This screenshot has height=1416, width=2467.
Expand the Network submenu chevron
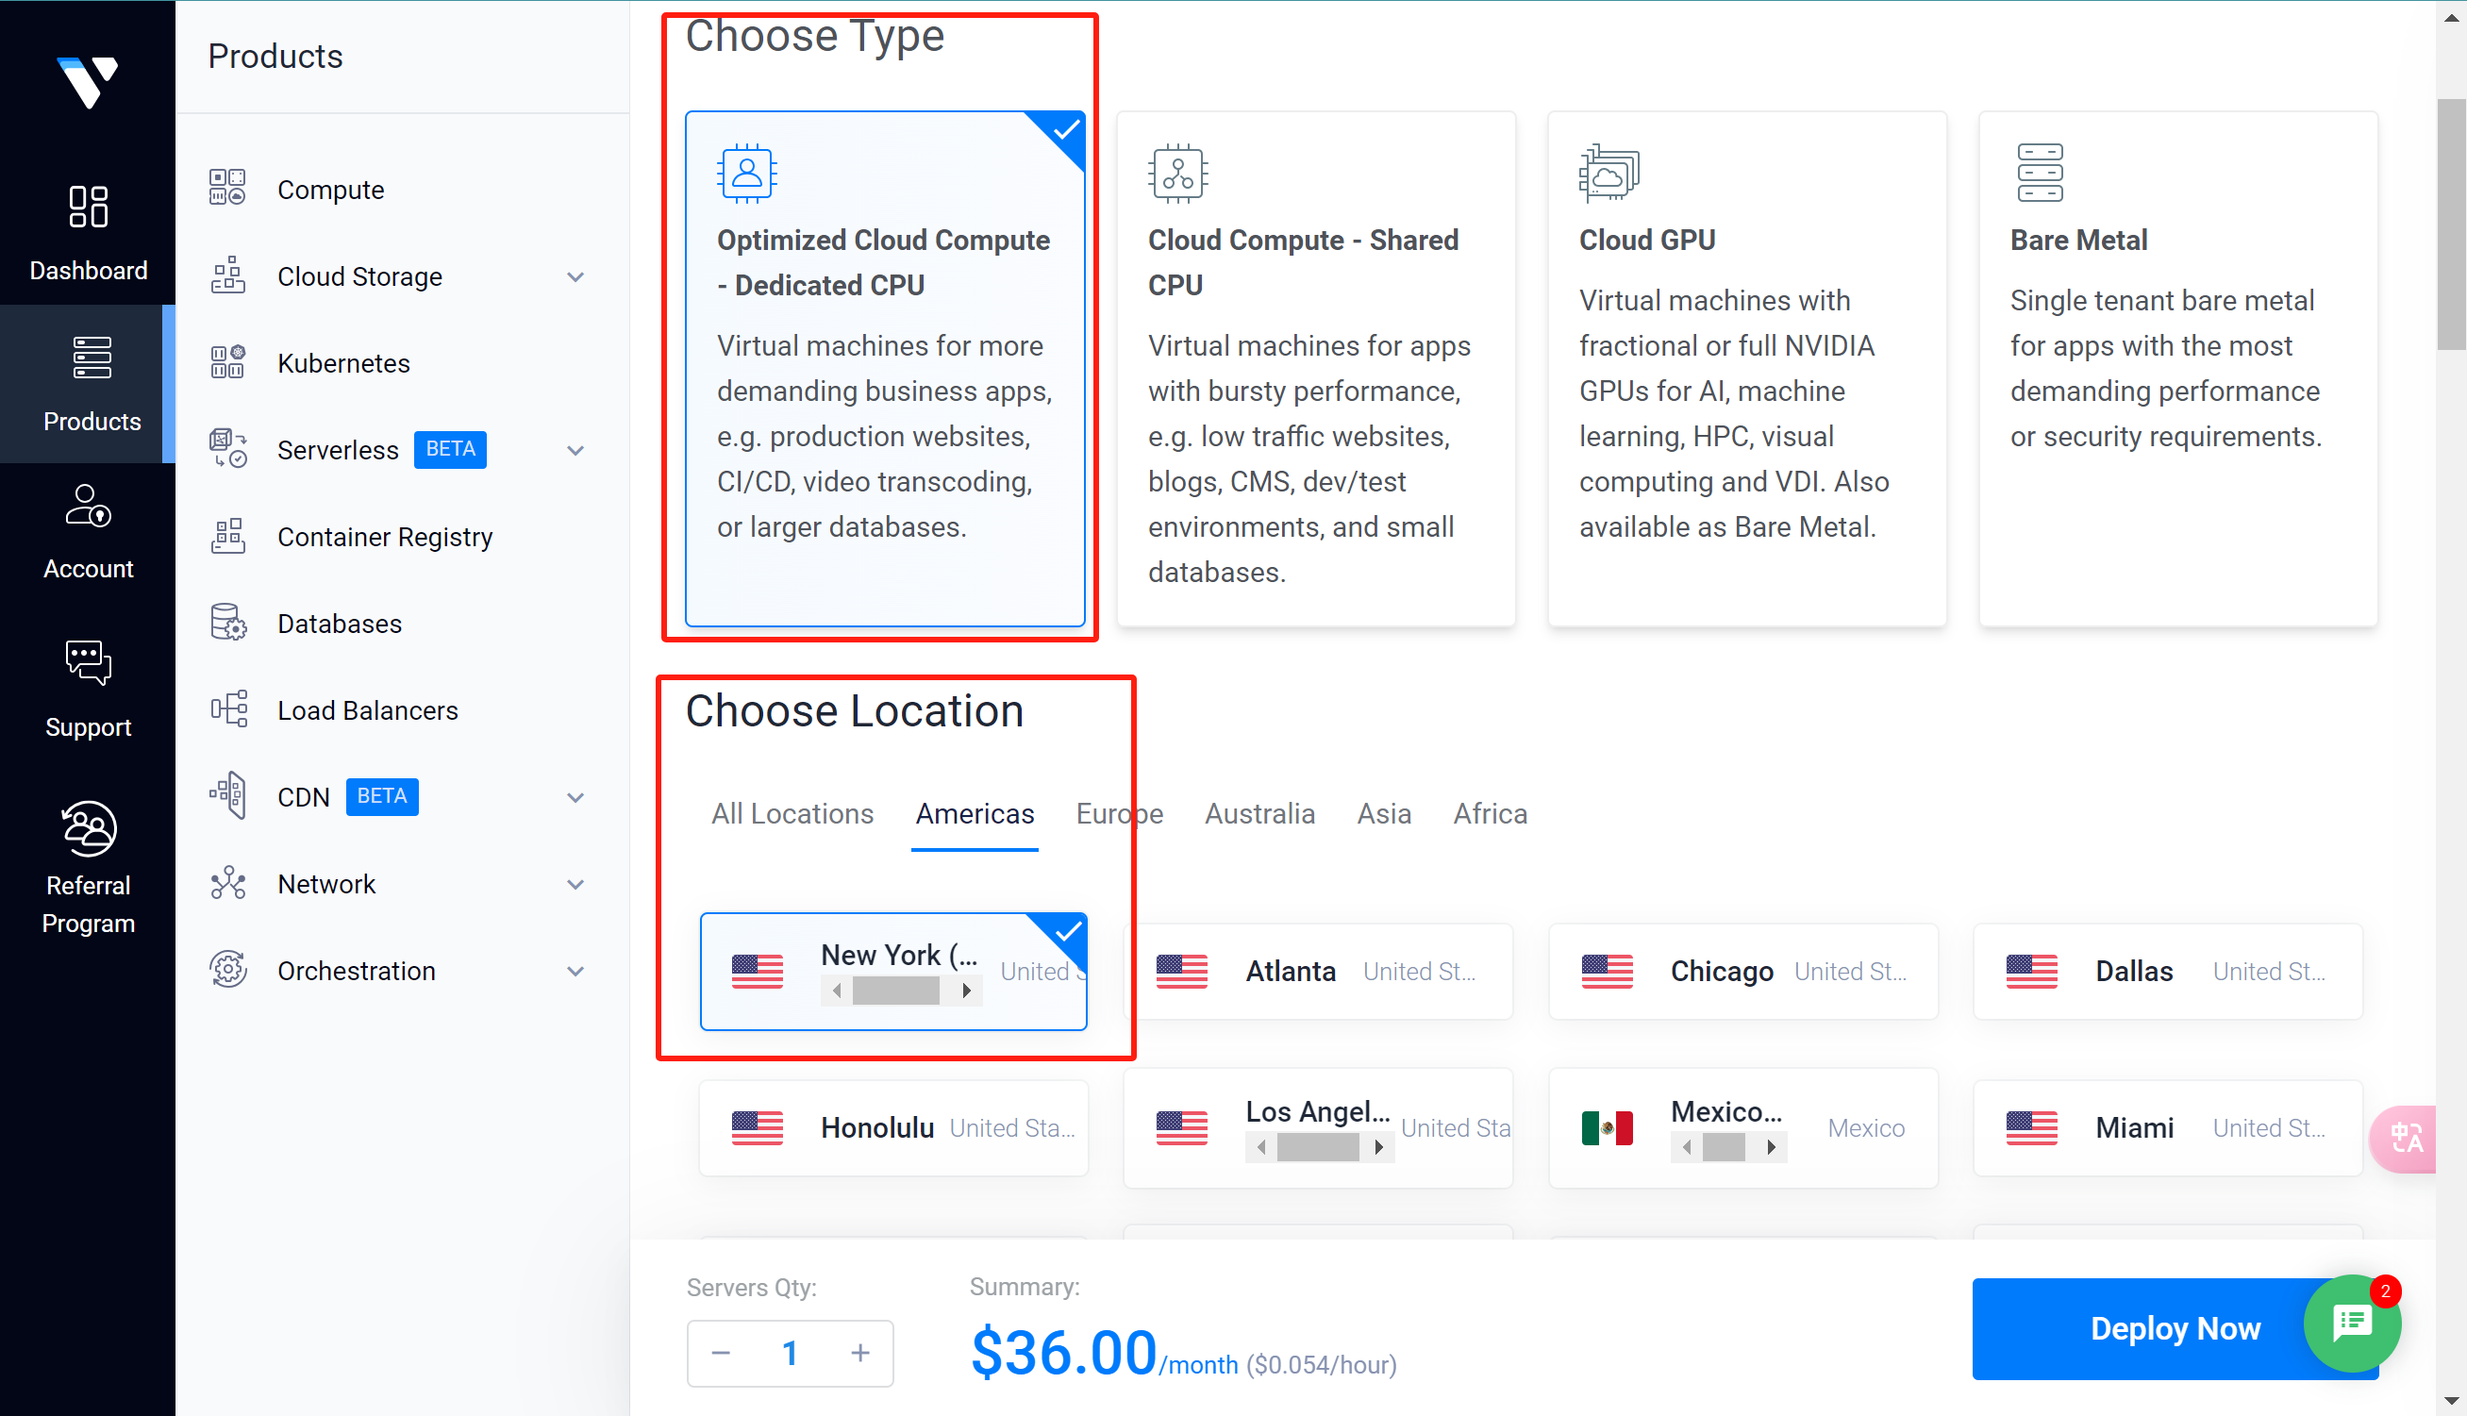point(575,884)
